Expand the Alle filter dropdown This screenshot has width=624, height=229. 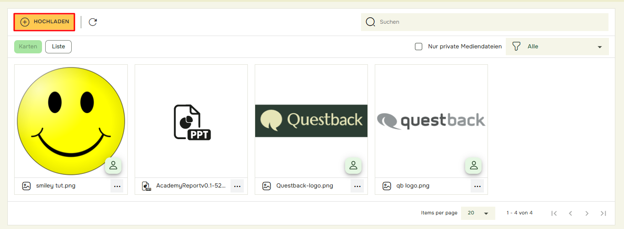pyautogui.click(x=557, y=47)
